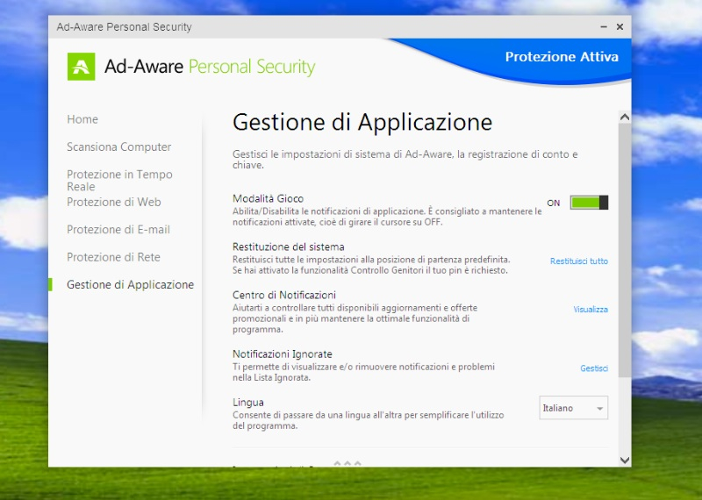
Task: Open Protezione di Web settings
Action: tap(113, 202)
